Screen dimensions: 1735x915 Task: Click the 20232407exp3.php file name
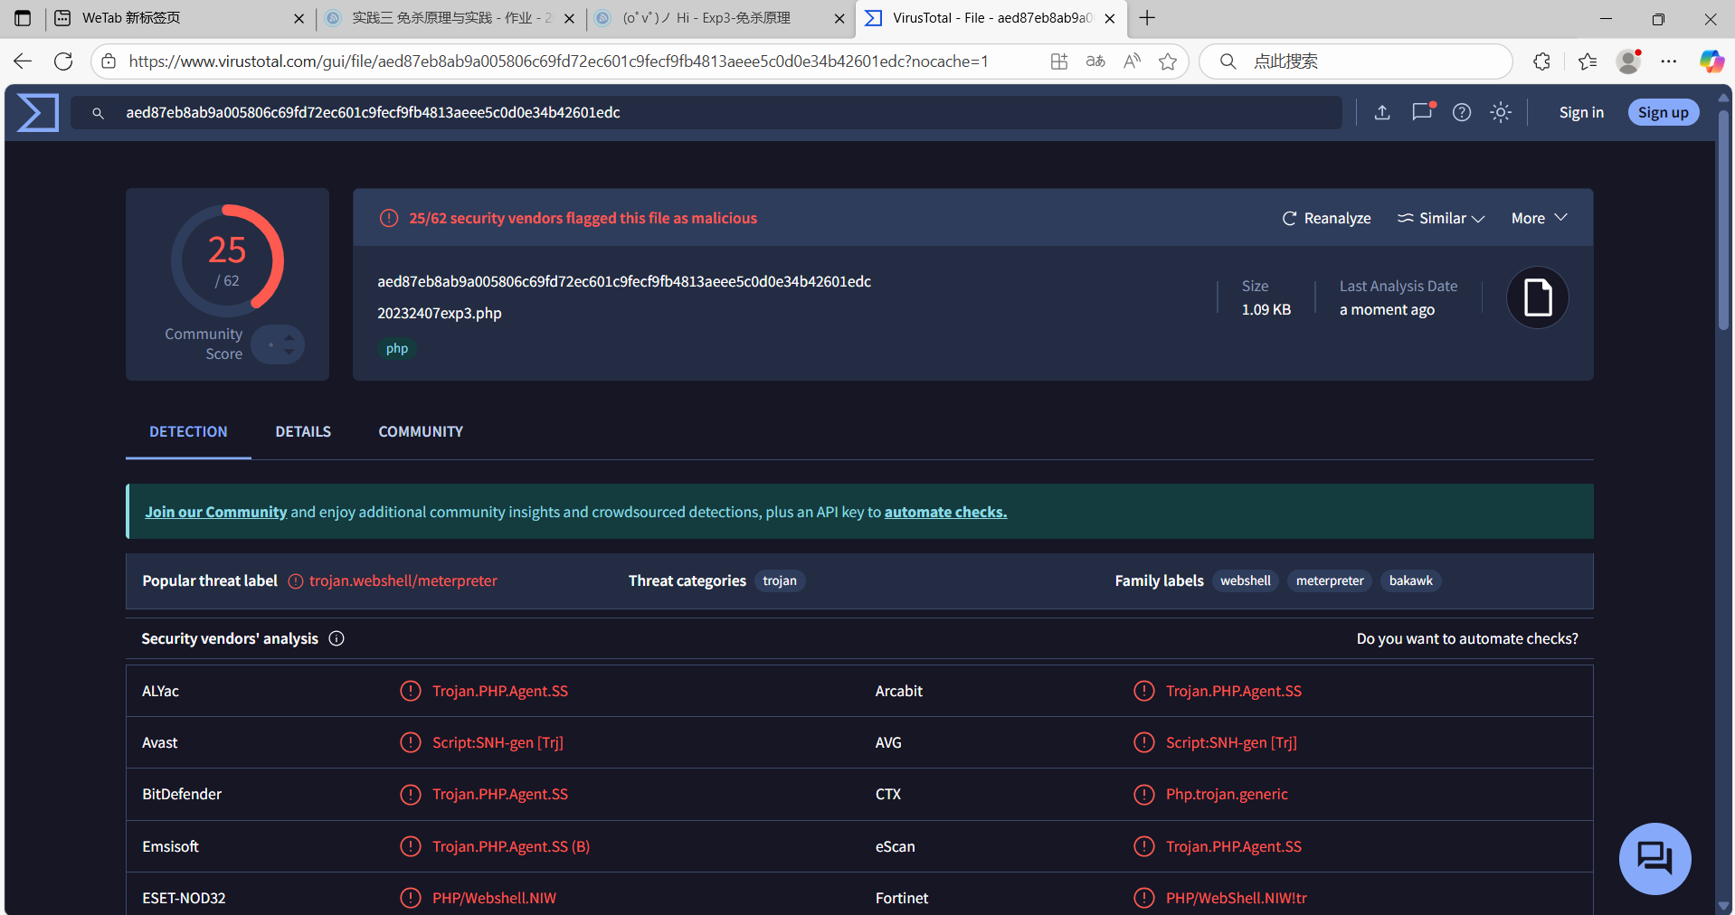(x=440, y=314)
